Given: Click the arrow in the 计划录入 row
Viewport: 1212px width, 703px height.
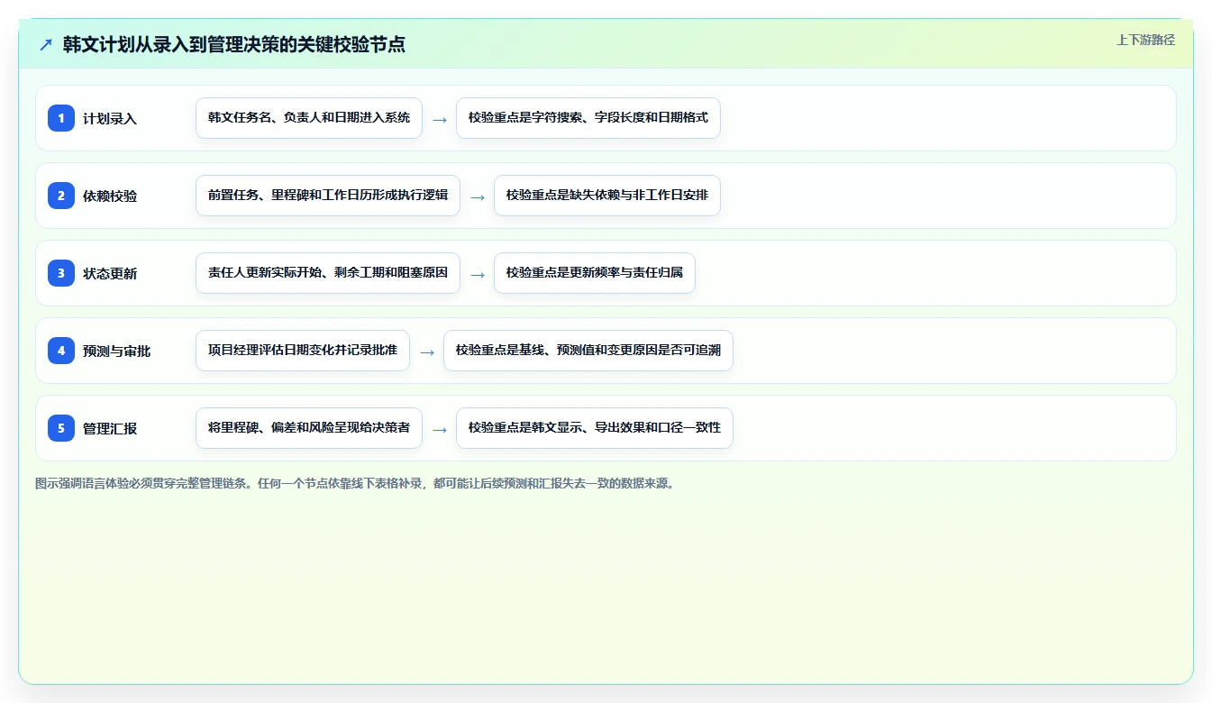Looking at the screenshot, I should tap(440, 119).
